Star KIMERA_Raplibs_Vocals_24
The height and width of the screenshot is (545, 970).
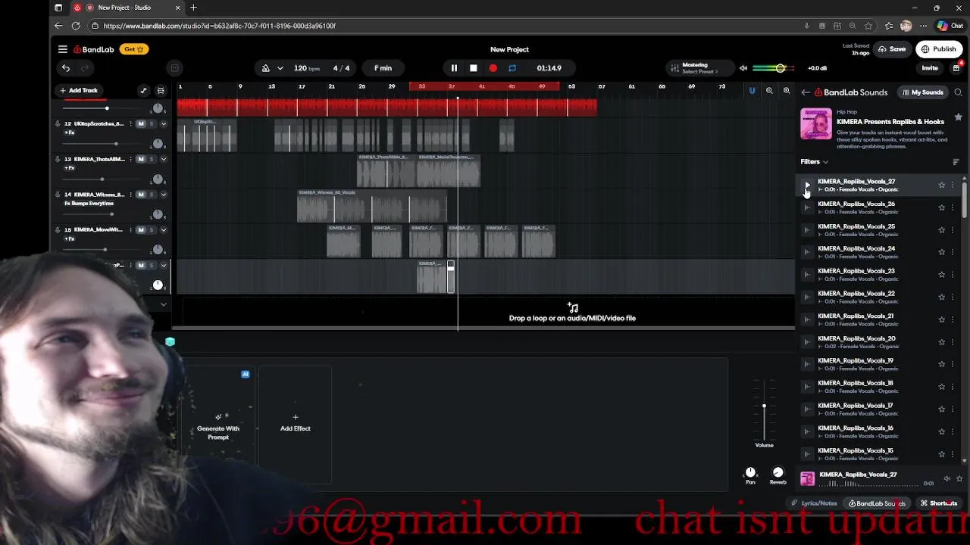click(x=942, y=252)
